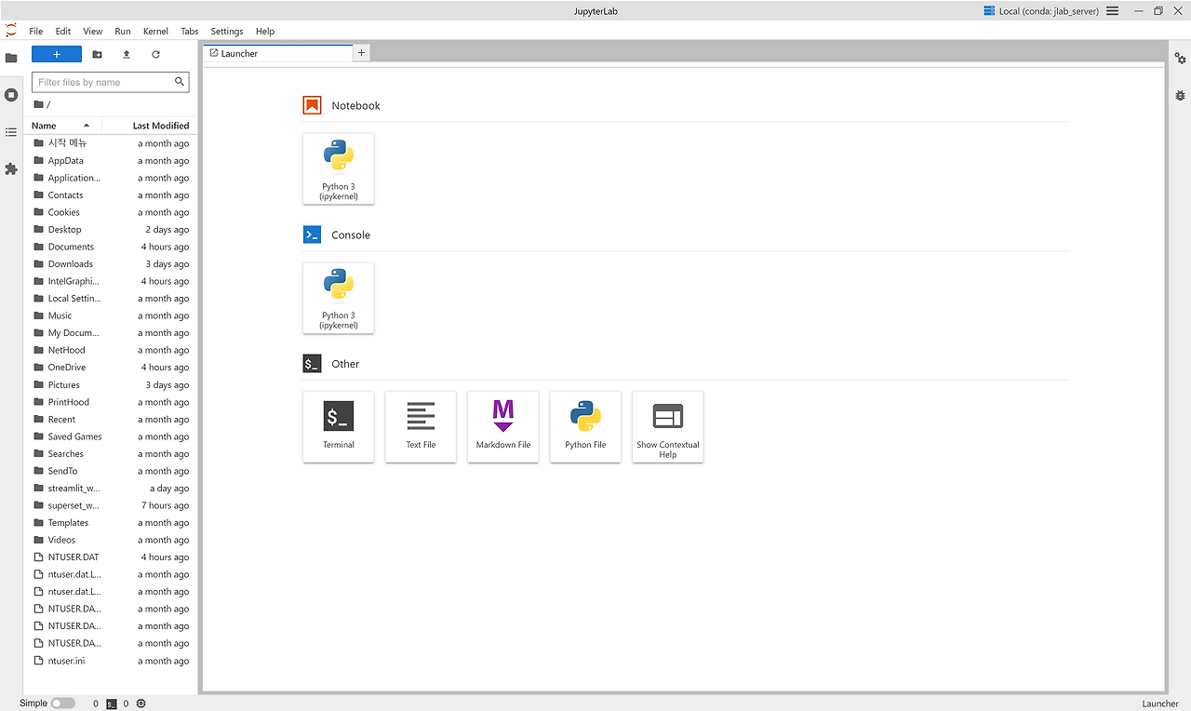Select the Desktop folder
This screenshot has height=711, width=1191.
(x=111, y=230)
